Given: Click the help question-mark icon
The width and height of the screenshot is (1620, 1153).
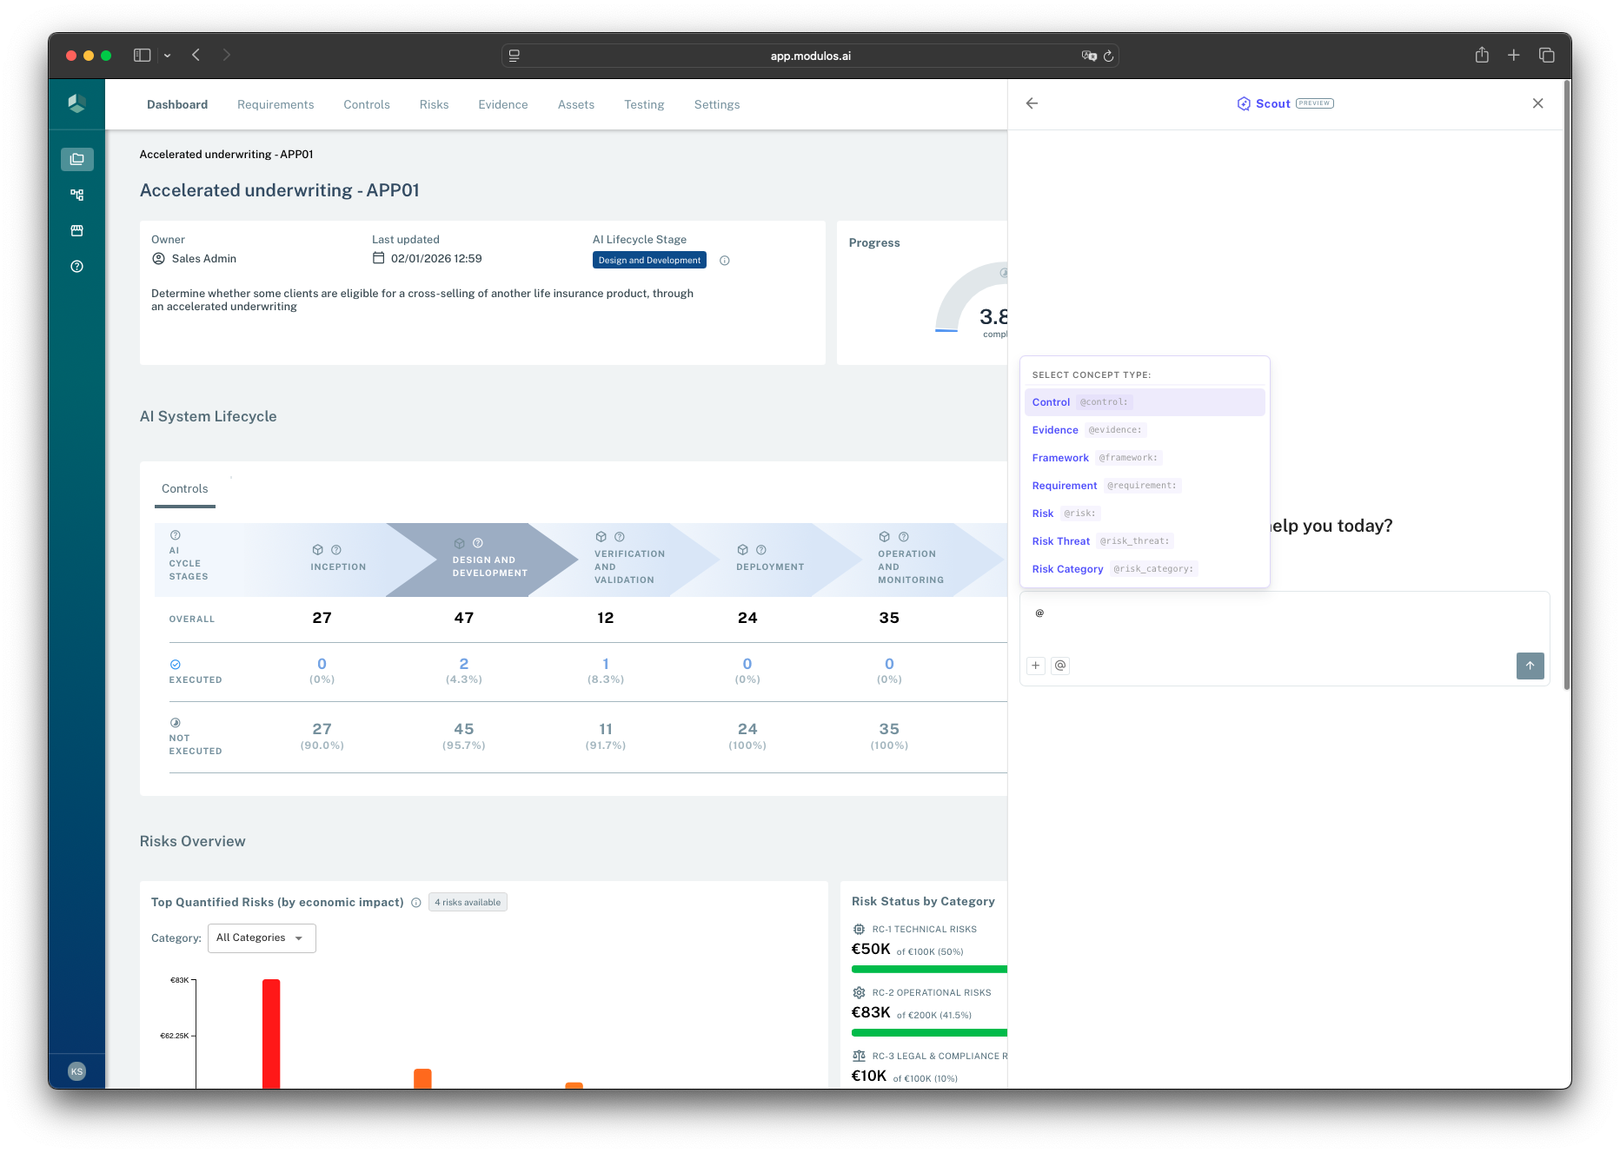Looking at the screenshot, I should [76, 266].
